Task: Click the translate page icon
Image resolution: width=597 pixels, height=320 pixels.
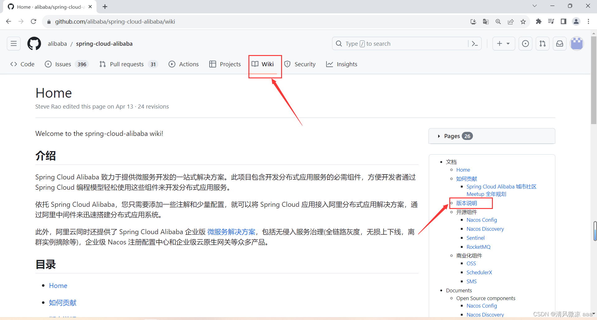Action: pyautogui.click(x=486, y=21)
